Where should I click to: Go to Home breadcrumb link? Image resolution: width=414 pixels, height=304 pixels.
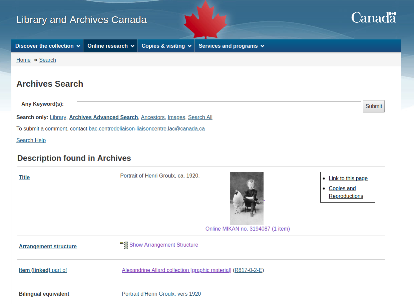click(23, 60)
